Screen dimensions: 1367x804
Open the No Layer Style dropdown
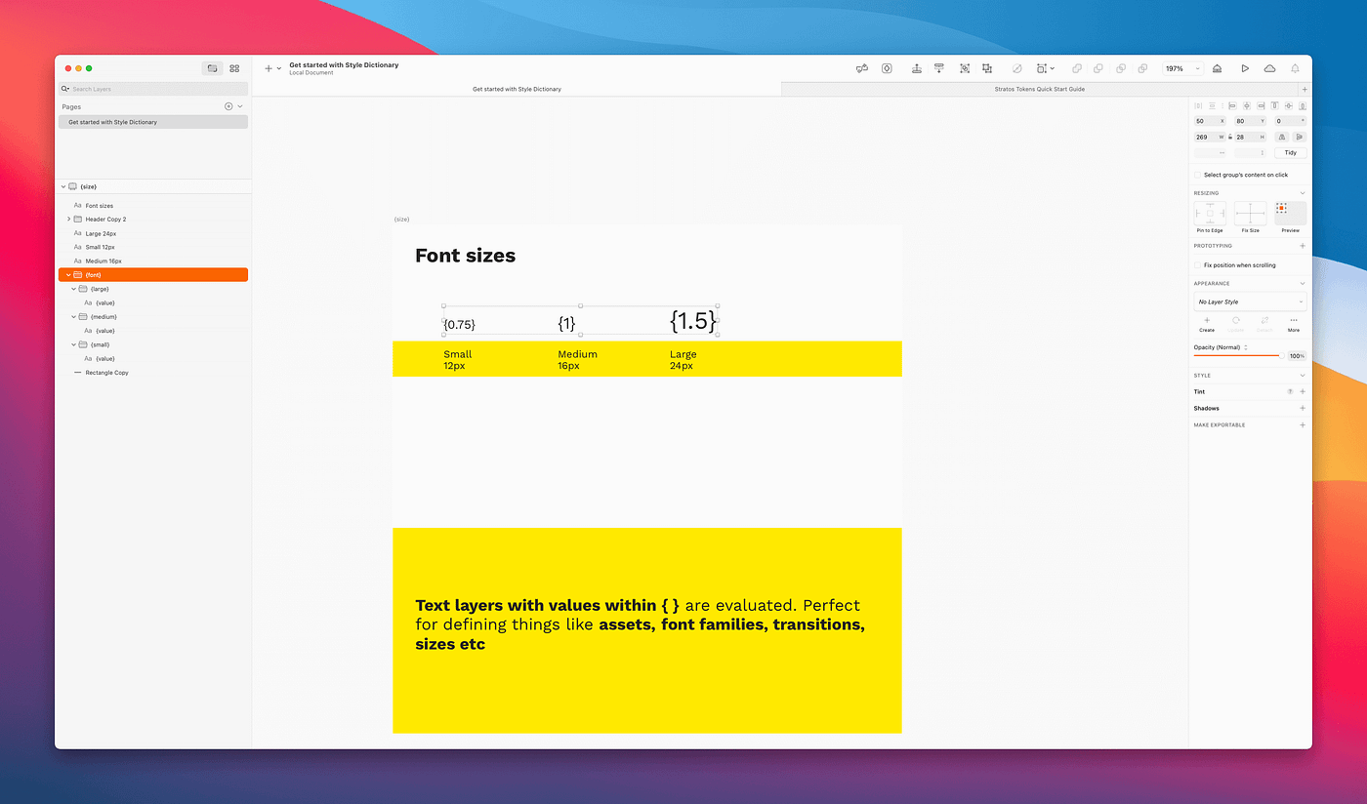(1250, 301)
